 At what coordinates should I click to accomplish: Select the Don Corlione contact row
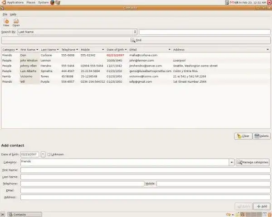click(x=136, y=55)
